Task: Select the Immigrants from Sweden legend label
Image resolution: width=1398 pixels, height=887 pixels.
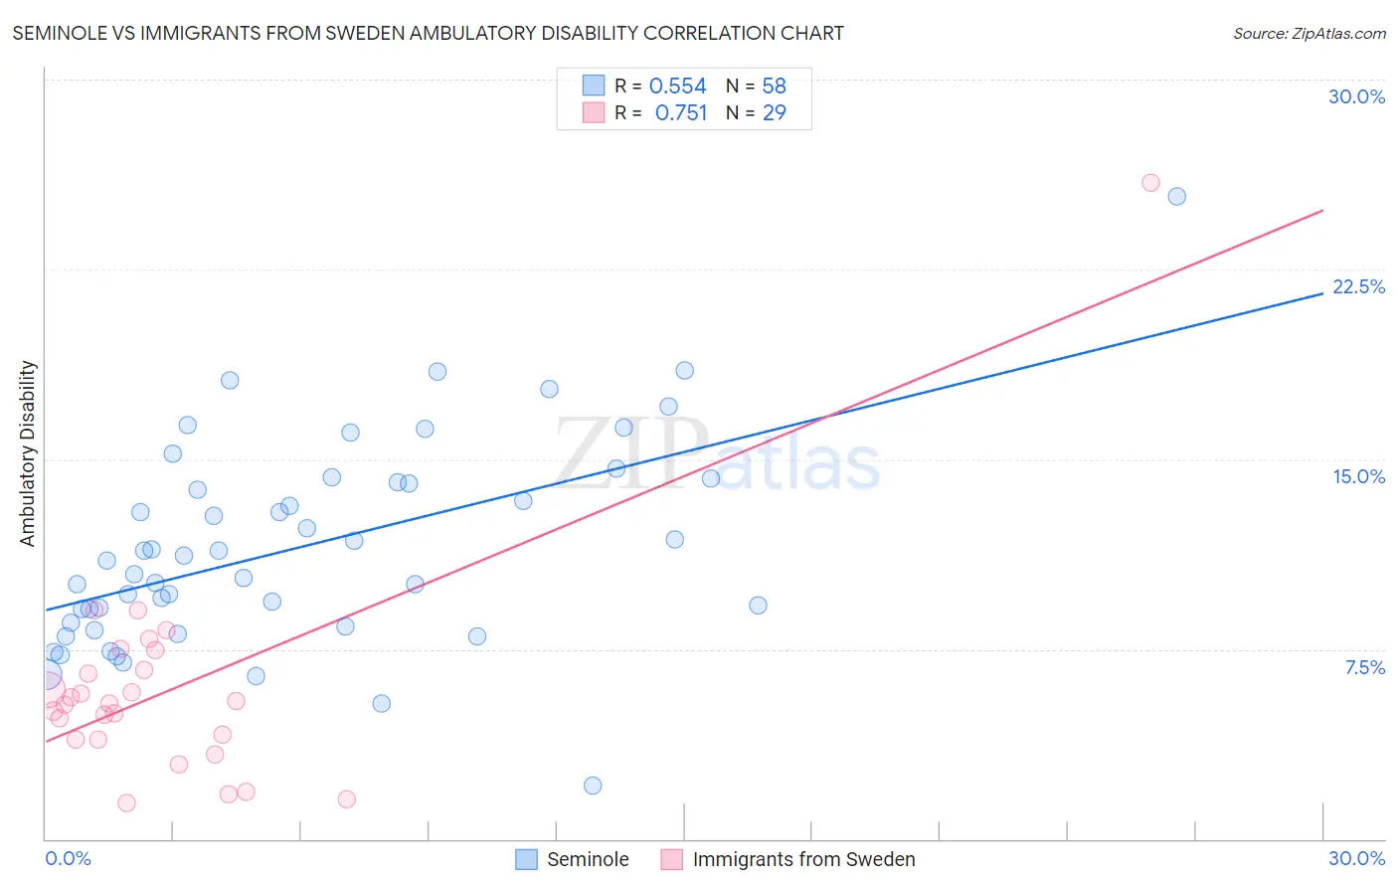Action: click(x=803, y=859)
